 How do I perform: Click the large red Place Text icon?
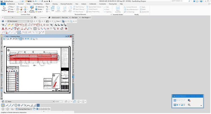[3, 29]
